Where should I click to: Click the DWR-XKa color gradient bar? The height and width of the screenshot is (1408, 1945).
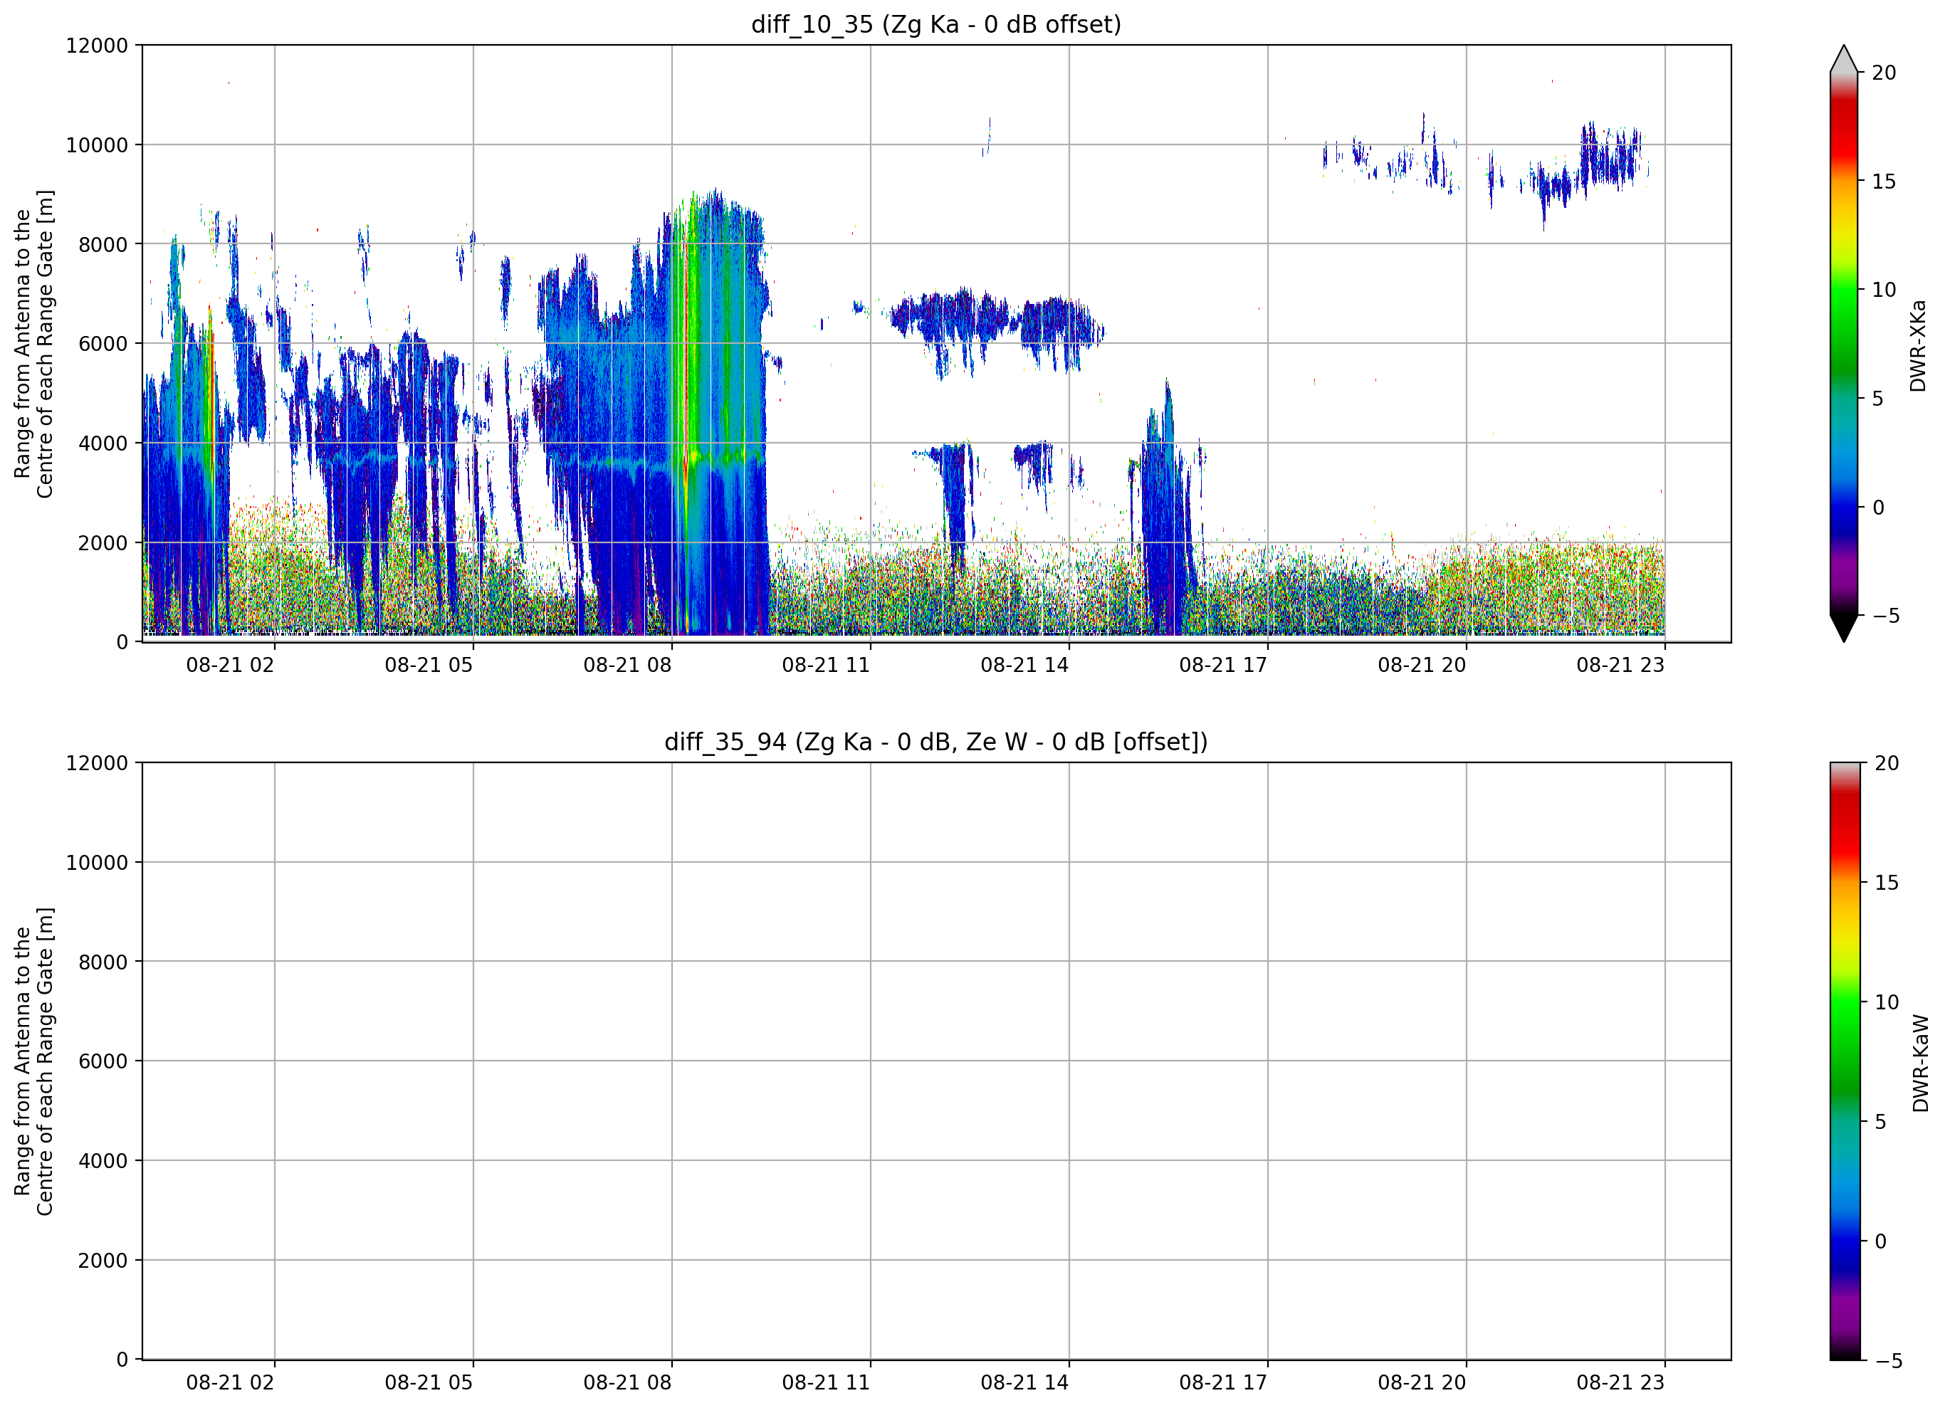tap(1844, 344)
